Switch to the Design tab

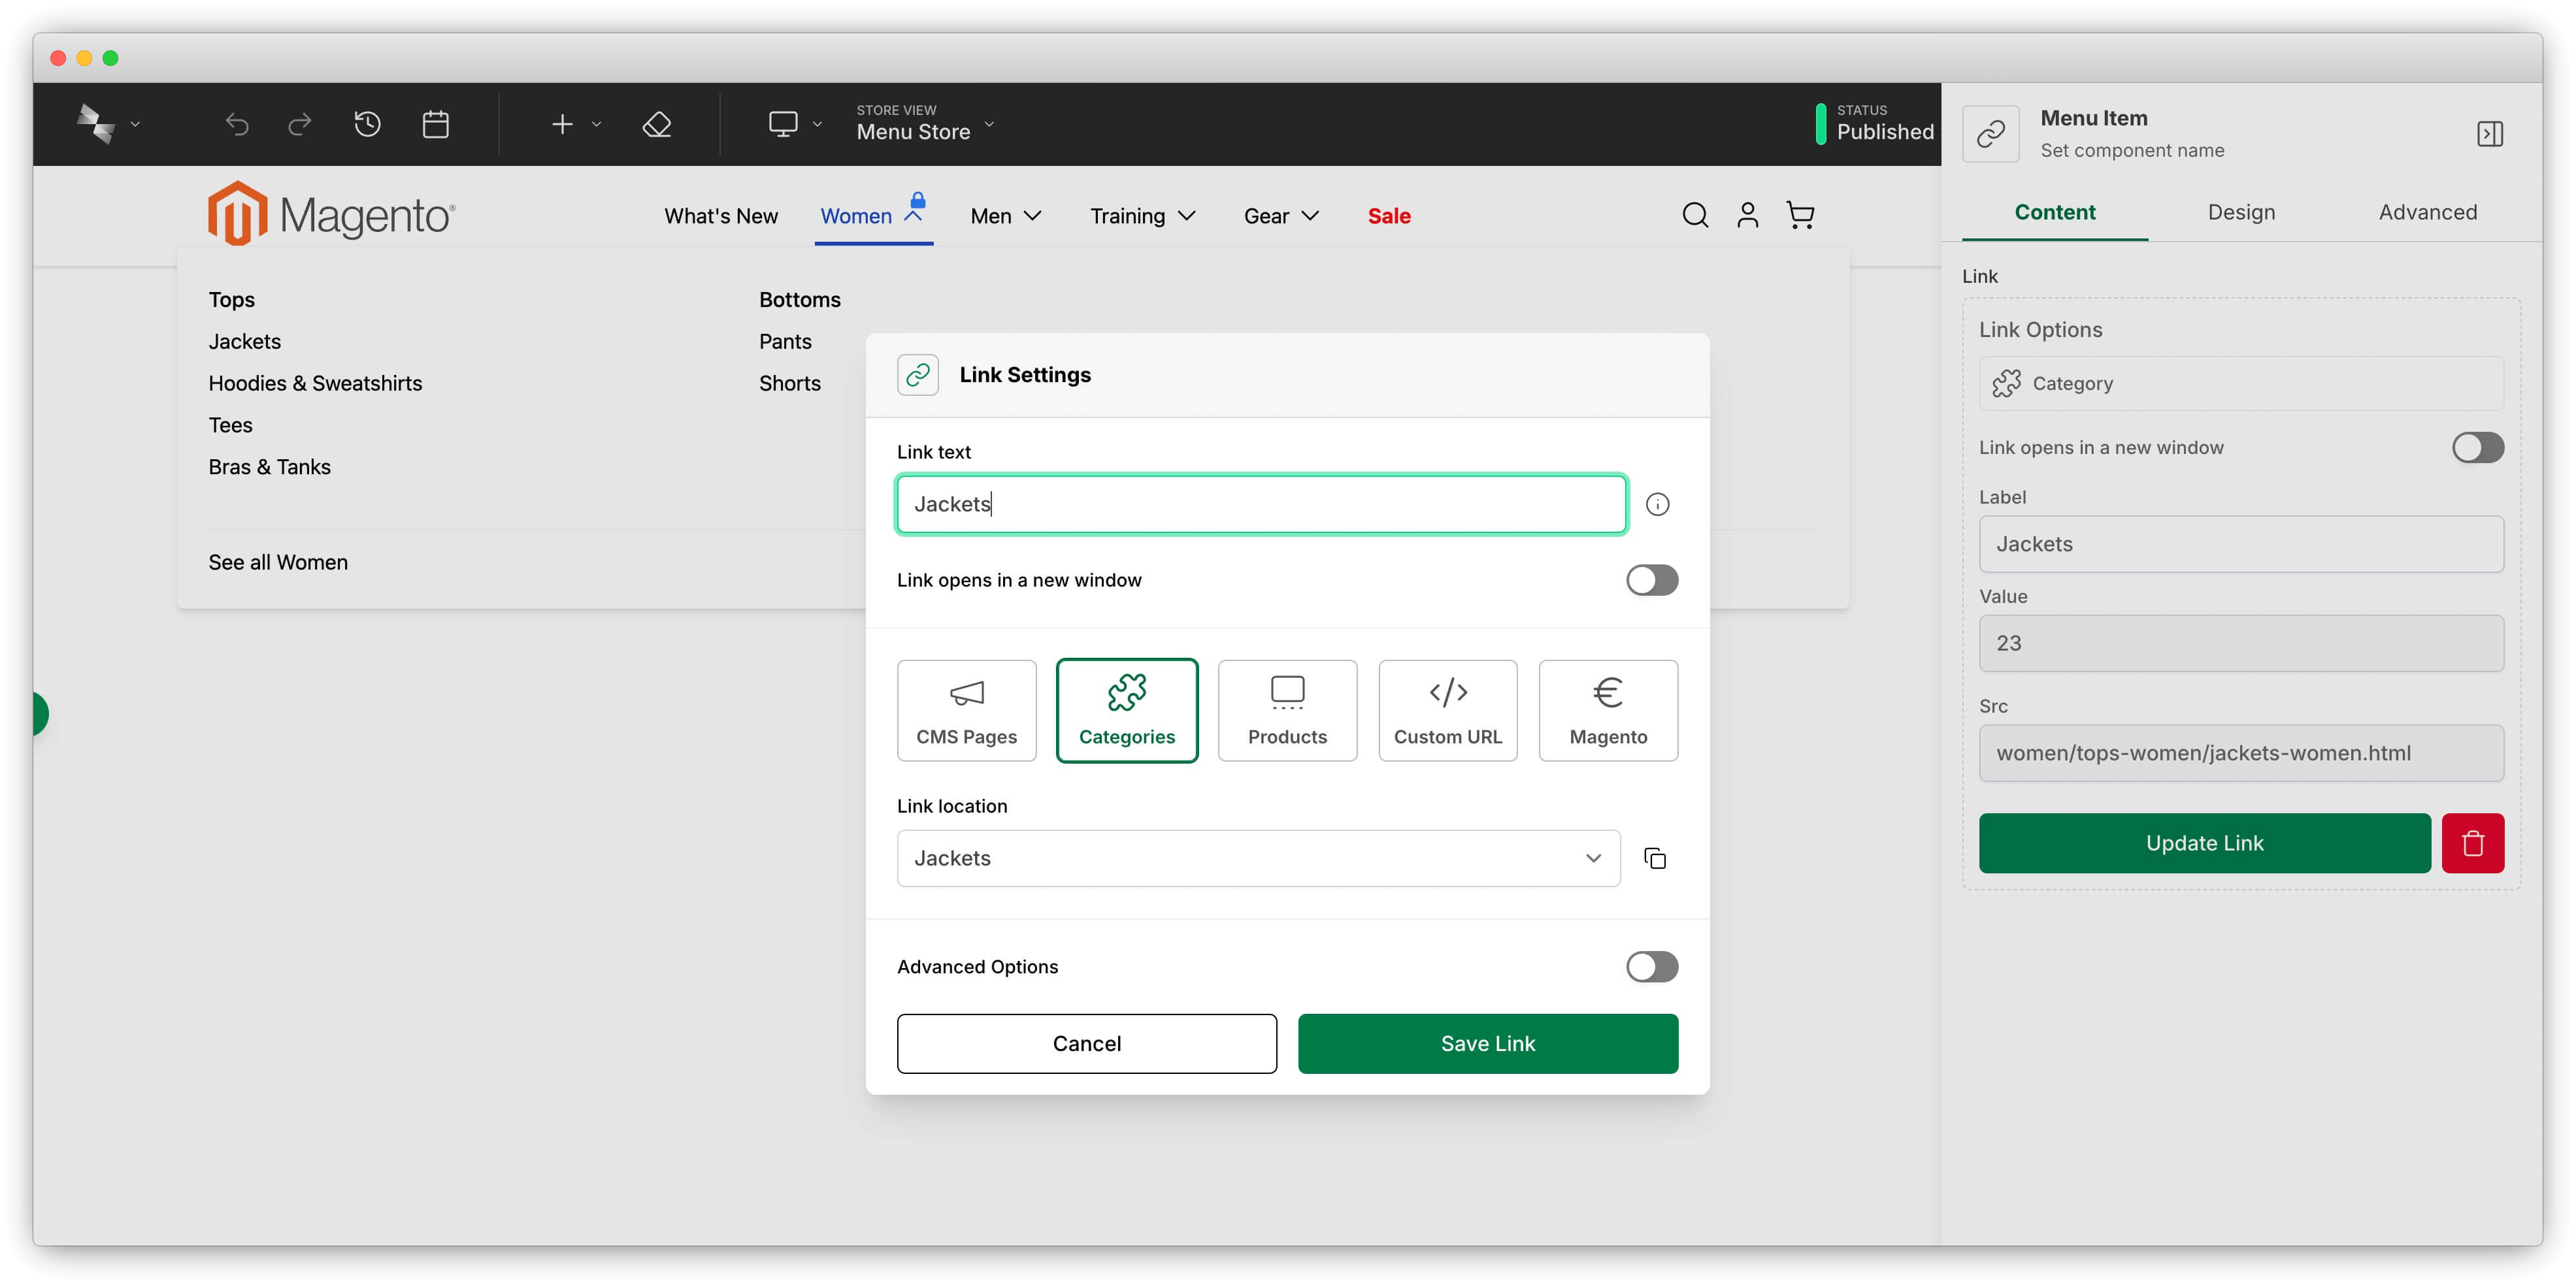tap(2241, 212)
